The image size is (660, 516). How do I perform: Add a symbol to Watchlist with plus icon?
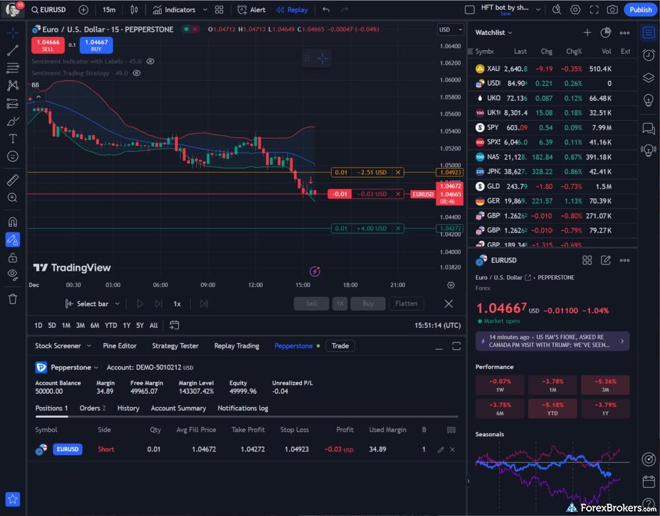(x=587, y=32)
